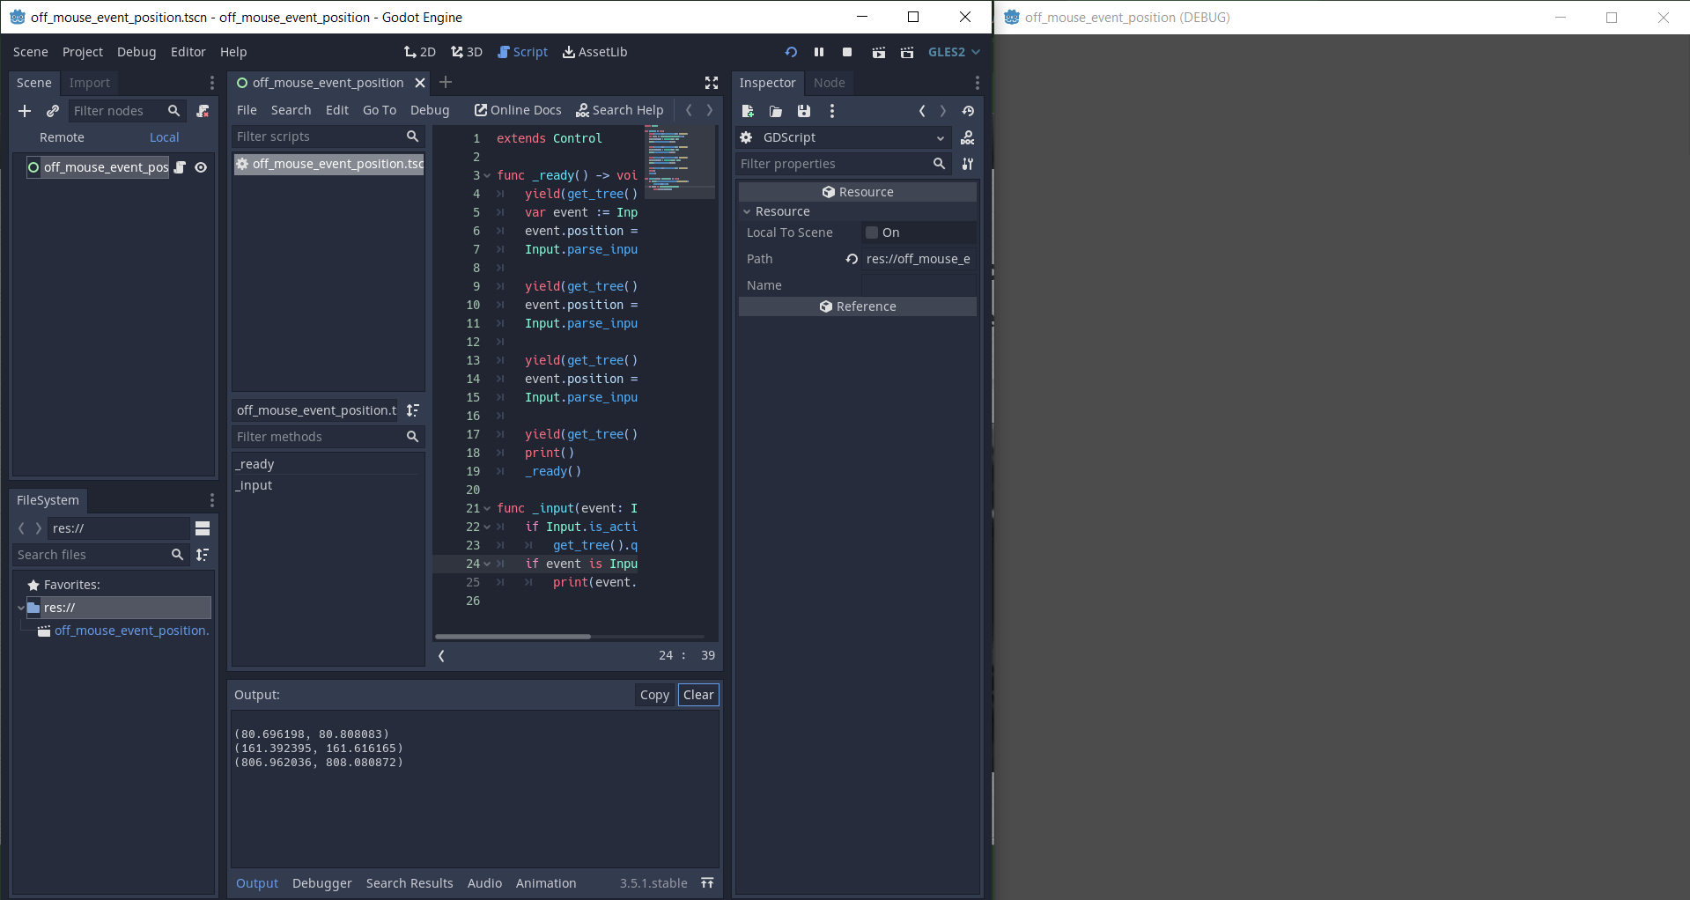Viewport: 1690px width, 900px height.
Task: Toggle FileSystem split mode icon
Action: pos(203,528)
